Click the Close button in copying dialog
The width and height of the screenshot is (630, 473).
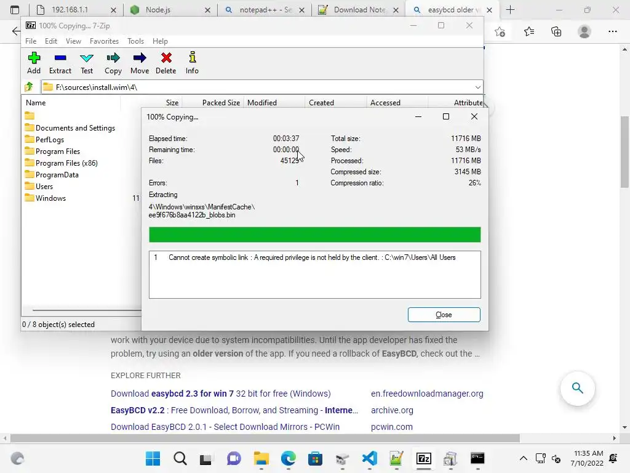pos(444,315)
